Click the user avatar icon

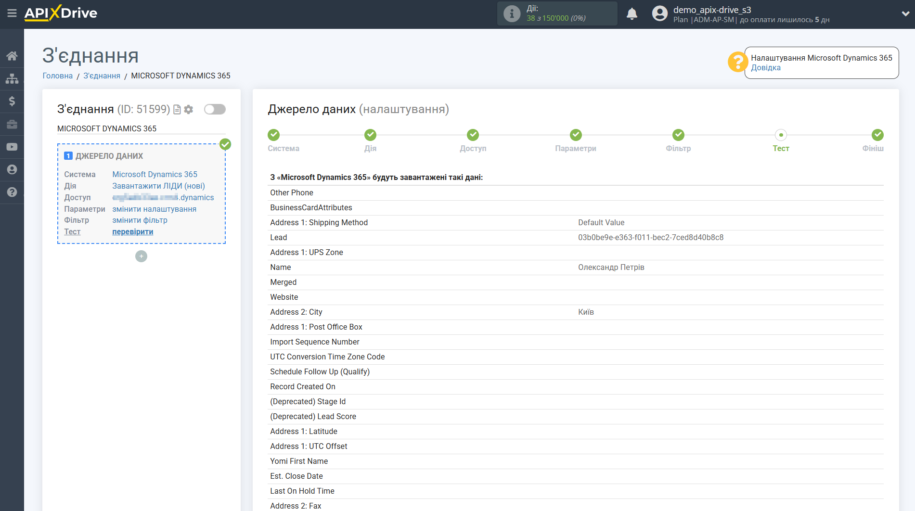pyautogui.click(x=660, y=13)
